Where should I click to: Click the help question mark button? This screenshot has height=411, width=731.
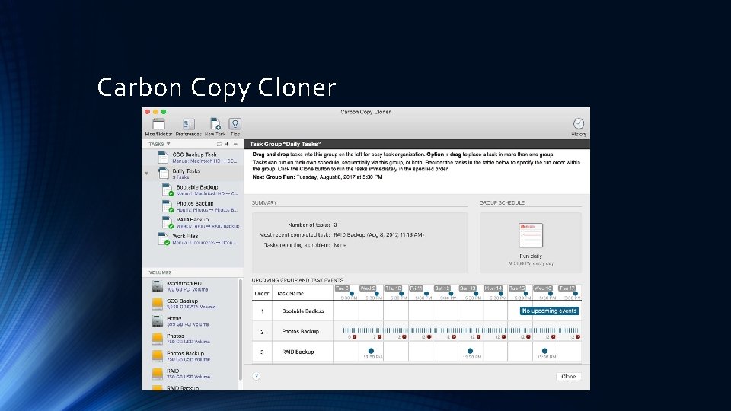point(256,376)
